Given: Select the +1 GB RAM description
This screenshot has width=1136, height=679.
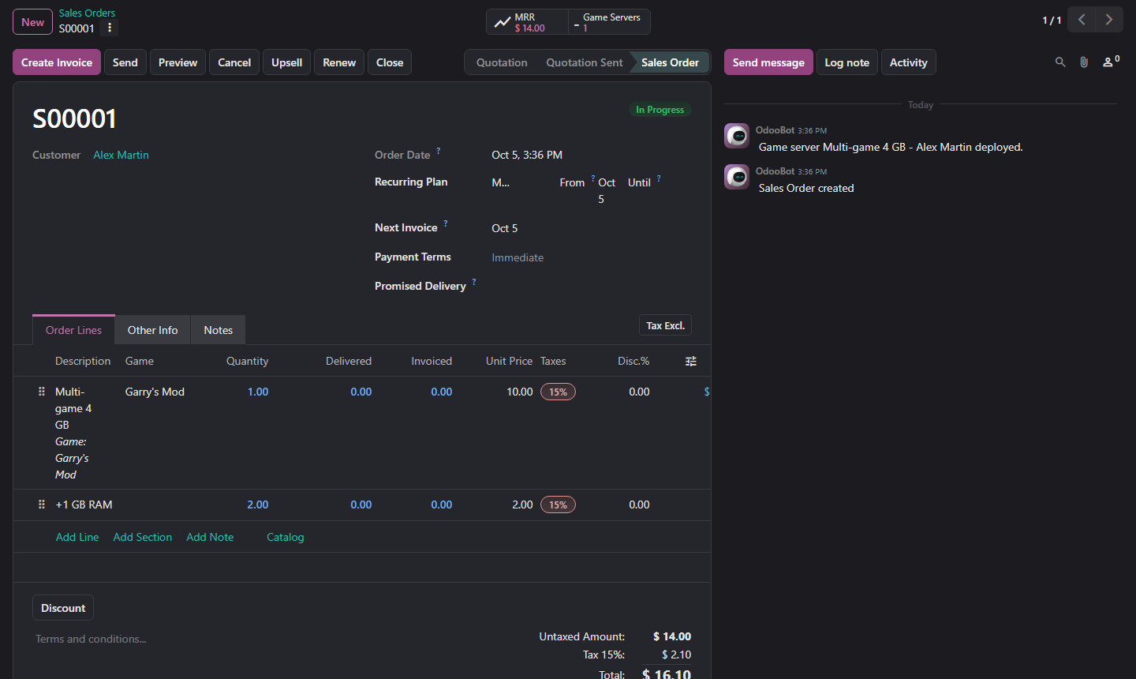Looking at the screenshot, I should (84, 505).
